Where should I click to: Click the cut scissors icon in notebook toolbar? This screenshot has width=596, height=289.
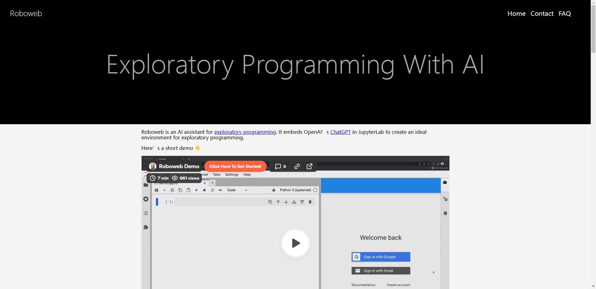(x=172, y=190)
